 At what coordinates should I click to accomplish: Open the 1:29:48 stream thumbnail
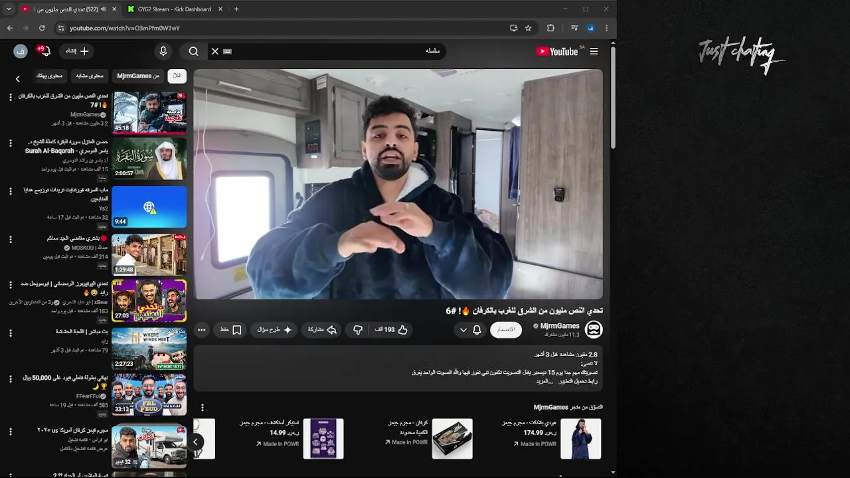[x=149, y=254]
